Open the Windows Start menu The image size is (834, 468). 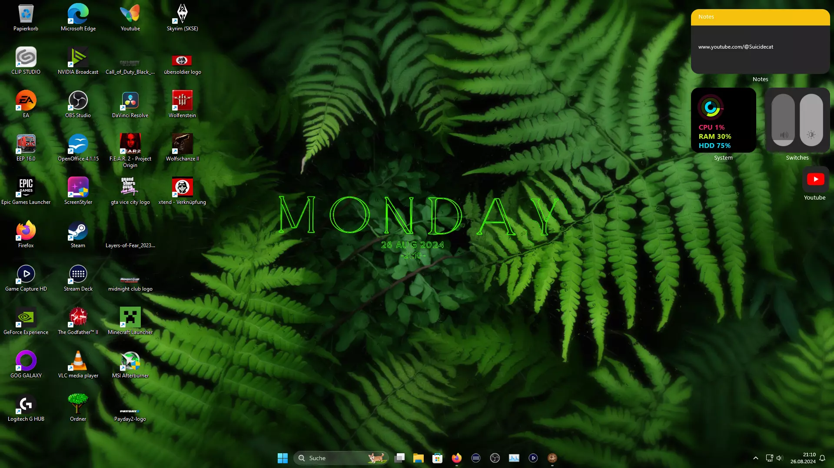[x=282, y=458]
